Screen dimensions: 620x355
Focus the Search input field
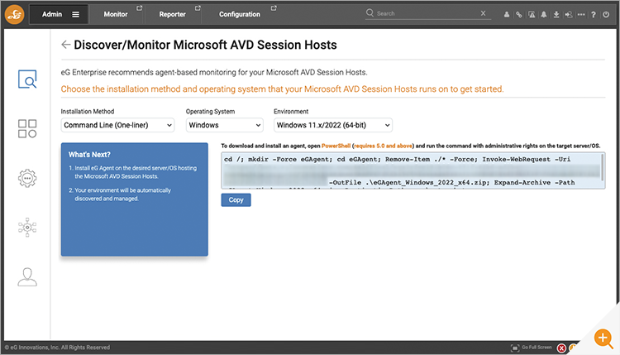[x=427, y=13]
